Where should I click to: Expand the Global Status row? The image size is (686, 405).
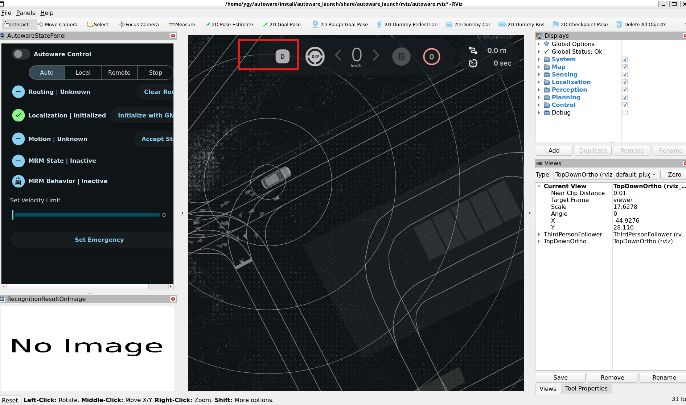(x=539, y=51)
